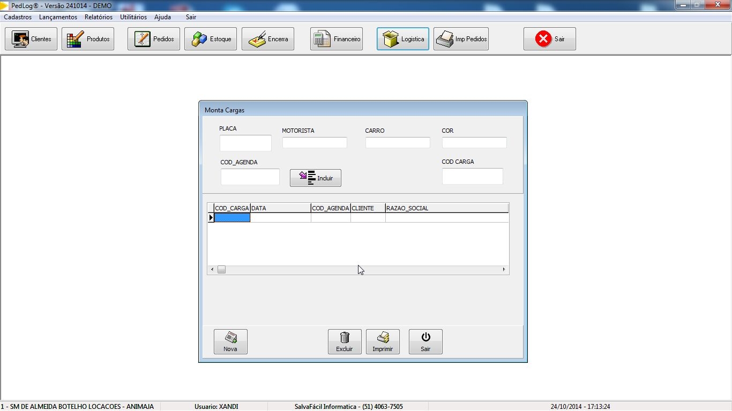The image size is (732, 411).
Task: Click the Imprimir button in dialog
Action: point(383,341)
